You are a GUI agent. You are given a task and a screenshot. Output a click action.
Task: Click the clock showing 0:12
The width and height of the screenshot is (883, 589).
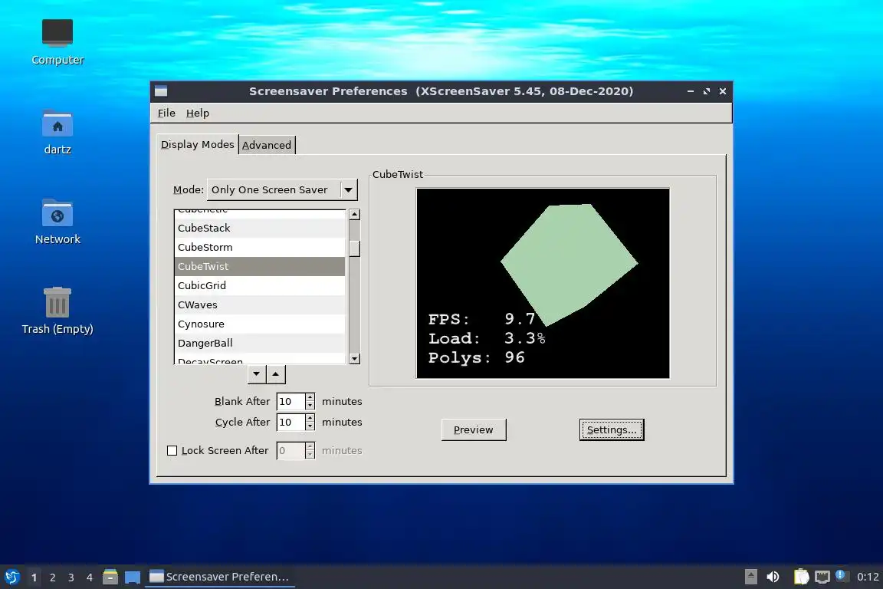coord(867,577)
